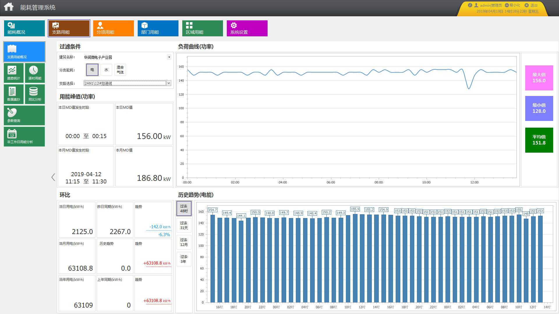Select 电 electricity energy category
This screenshot has height=314, width=559.
92,70
